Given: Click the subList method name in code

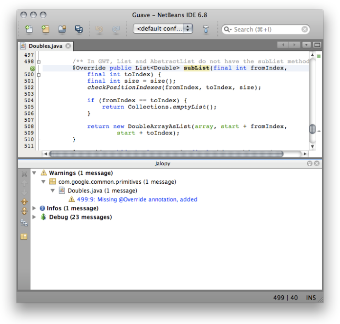Looking at the screenshot, I should (196, 68).
